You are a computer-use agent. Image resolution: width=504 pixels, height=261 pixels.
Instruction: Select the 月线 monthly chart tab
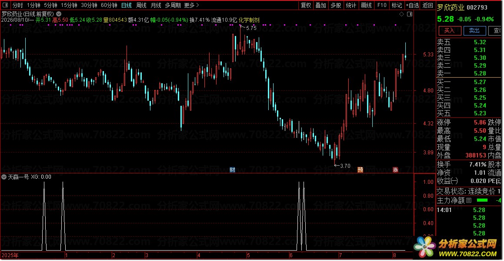coord(156,5)
